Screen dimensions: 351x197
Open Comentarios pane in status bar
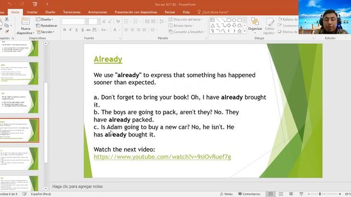pos(249,194)
